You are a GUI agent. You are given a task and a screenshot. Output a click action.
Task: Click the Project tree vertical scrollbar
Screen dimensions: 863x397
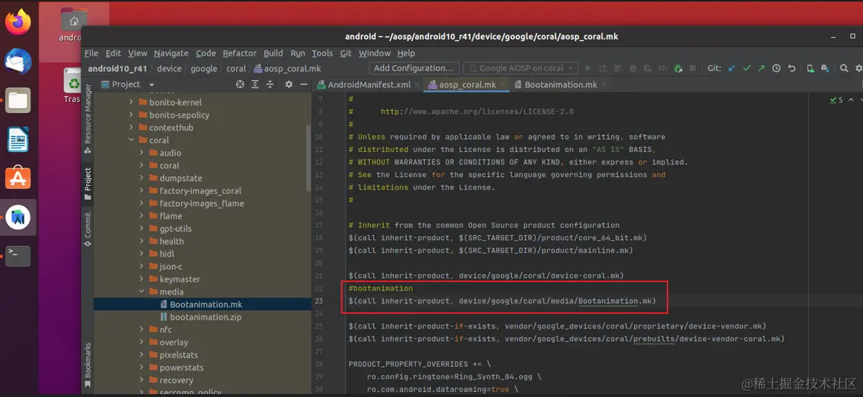(308, 157)
